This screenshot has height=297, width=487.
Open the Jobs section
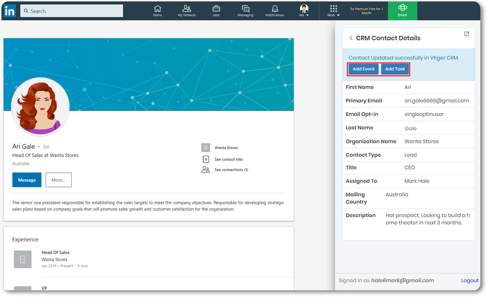point(216,11)
